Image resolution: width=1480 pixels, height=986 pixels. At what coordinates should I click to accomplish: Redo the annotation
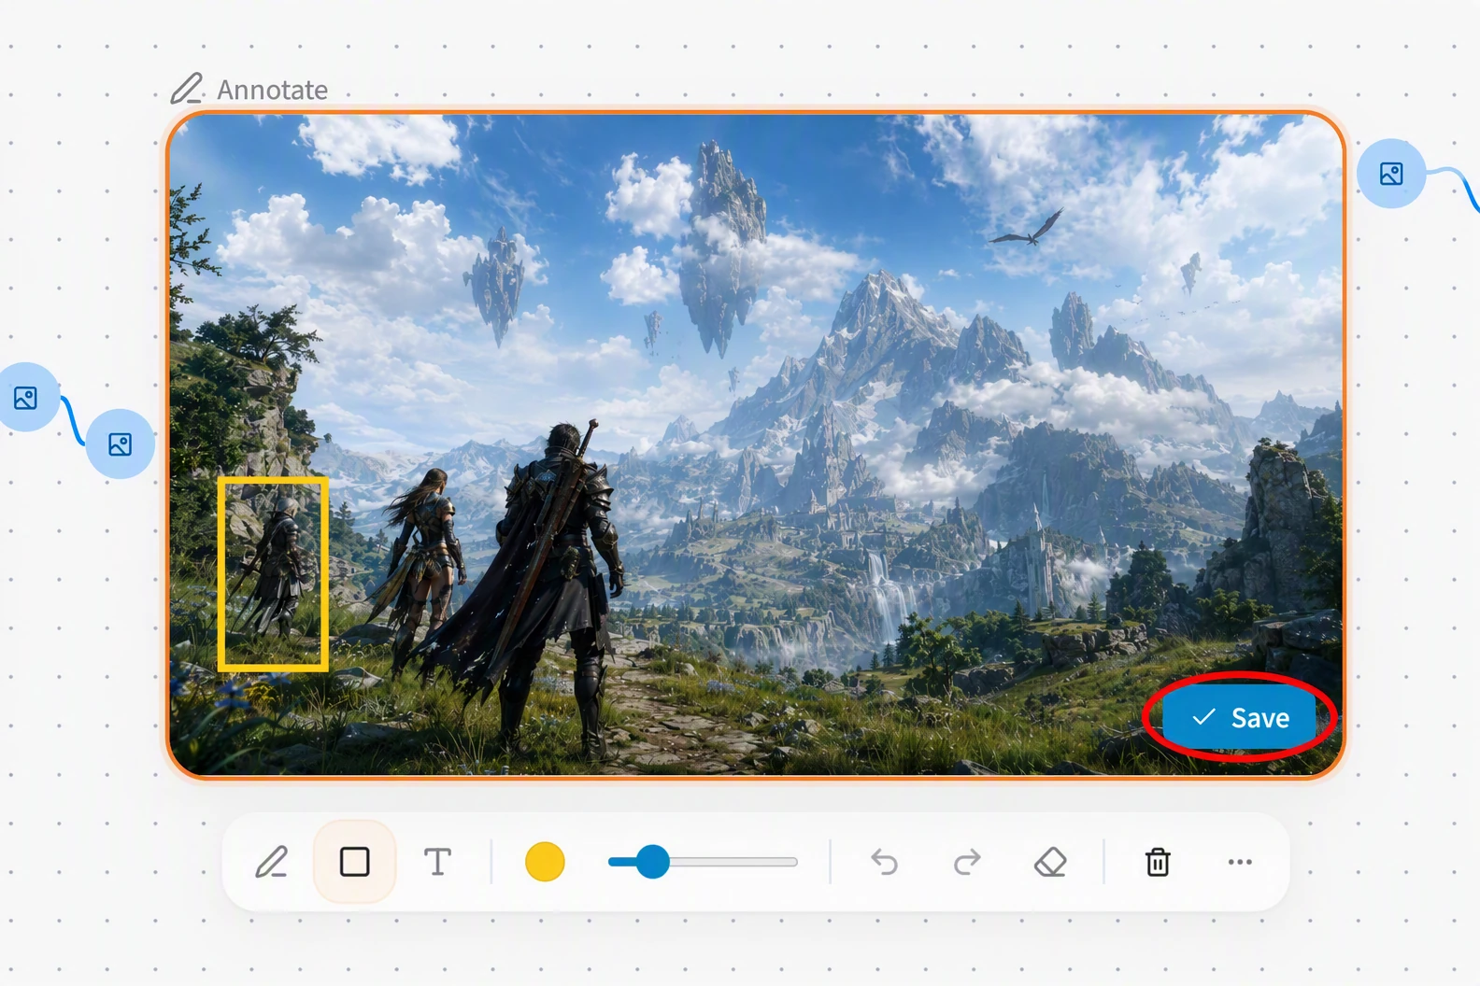click(x=967, y=862)
